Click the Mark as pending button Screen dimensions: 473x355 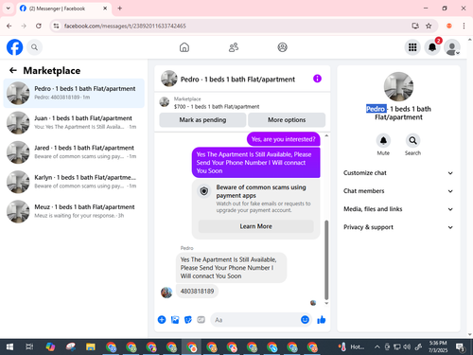pos(202,120)
